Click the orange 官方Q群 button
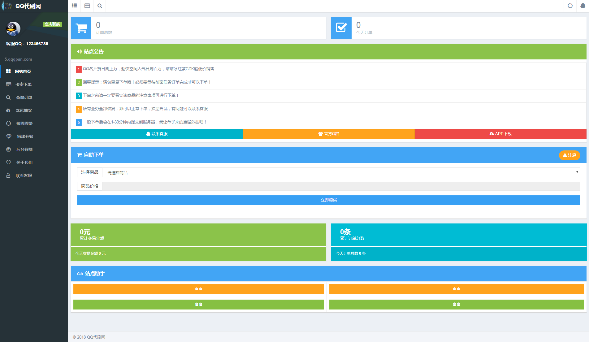Viewport: 589px width, 342px height. click(329, 134)
